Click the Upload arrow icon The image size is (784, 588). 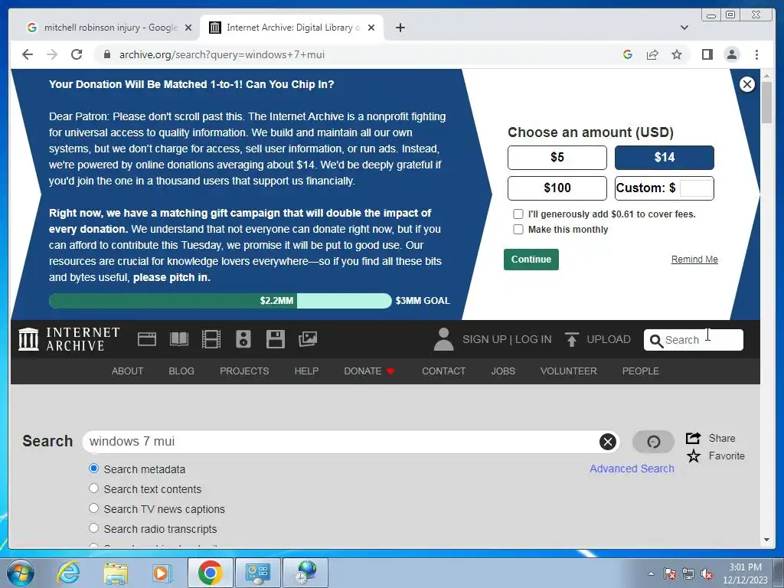pyautogui.click(x=571, y=339)
